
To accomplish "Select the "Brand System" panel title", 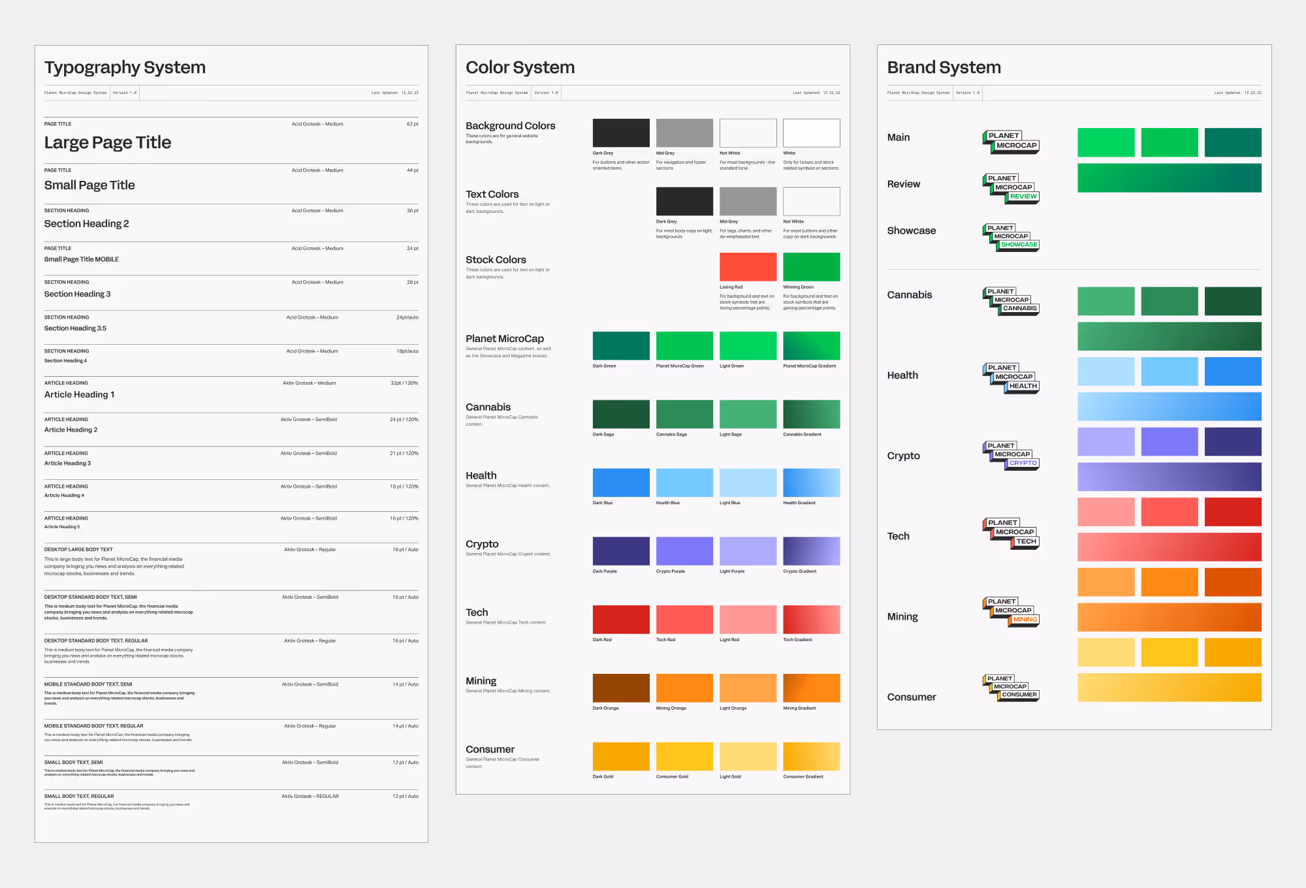I will click(x=944, y=68).
